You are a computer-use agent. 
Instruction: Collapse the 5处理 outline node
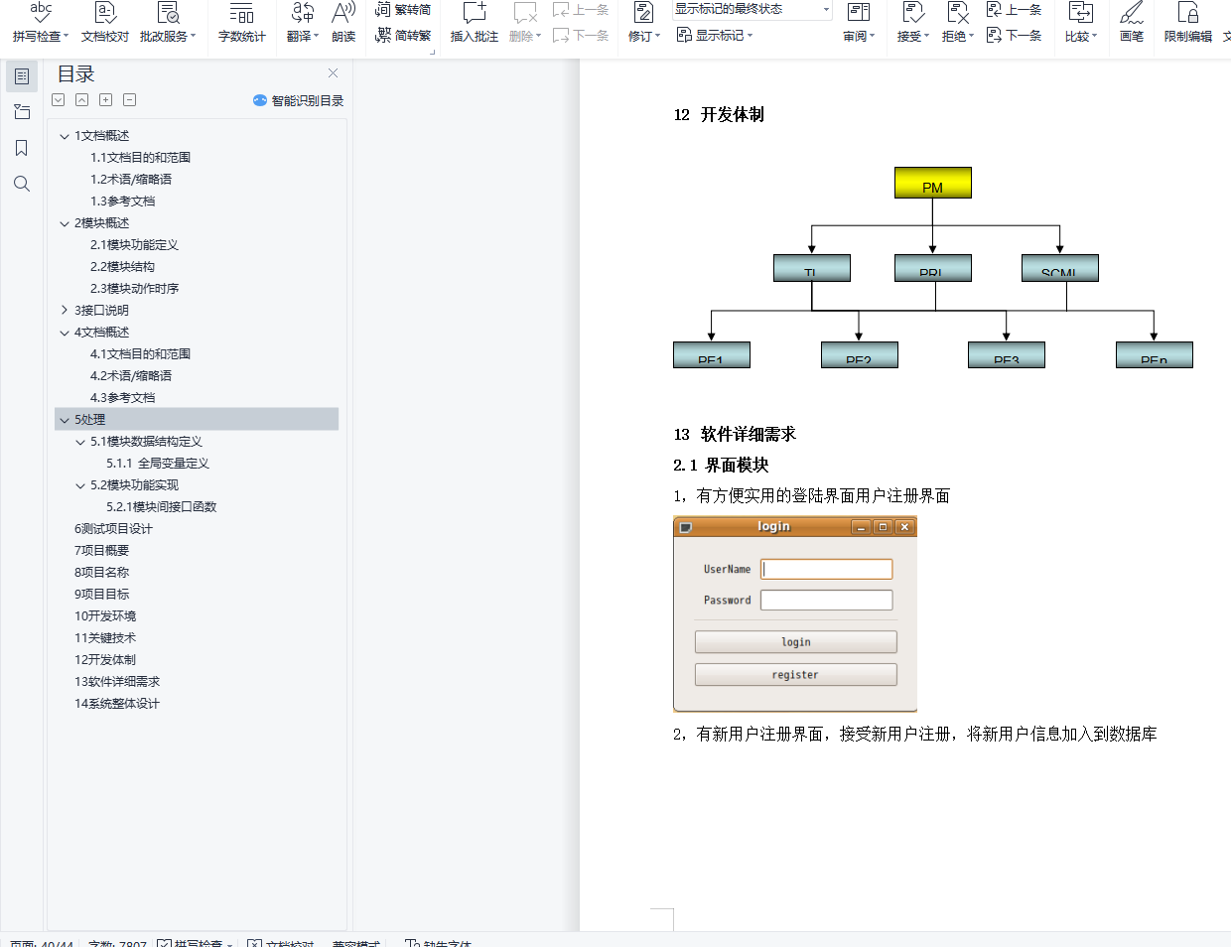[65, 420]
